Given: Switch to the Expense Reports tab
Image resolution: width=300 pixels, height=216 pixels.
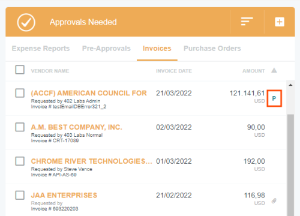Looking at the screenshot, I should click(41, 49).
